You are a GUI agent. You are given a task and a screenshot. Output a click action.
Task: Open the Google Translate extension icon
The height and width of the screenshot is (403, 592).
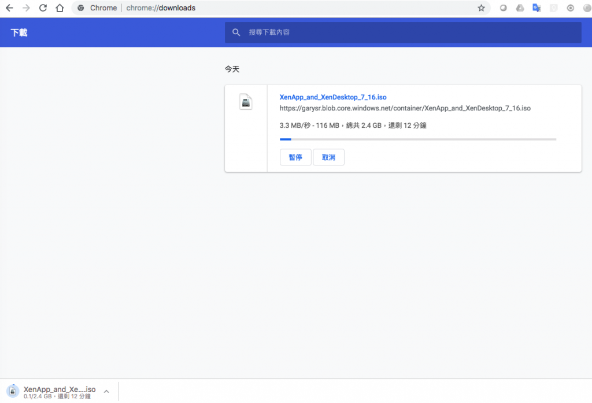[x=536, y=8]
